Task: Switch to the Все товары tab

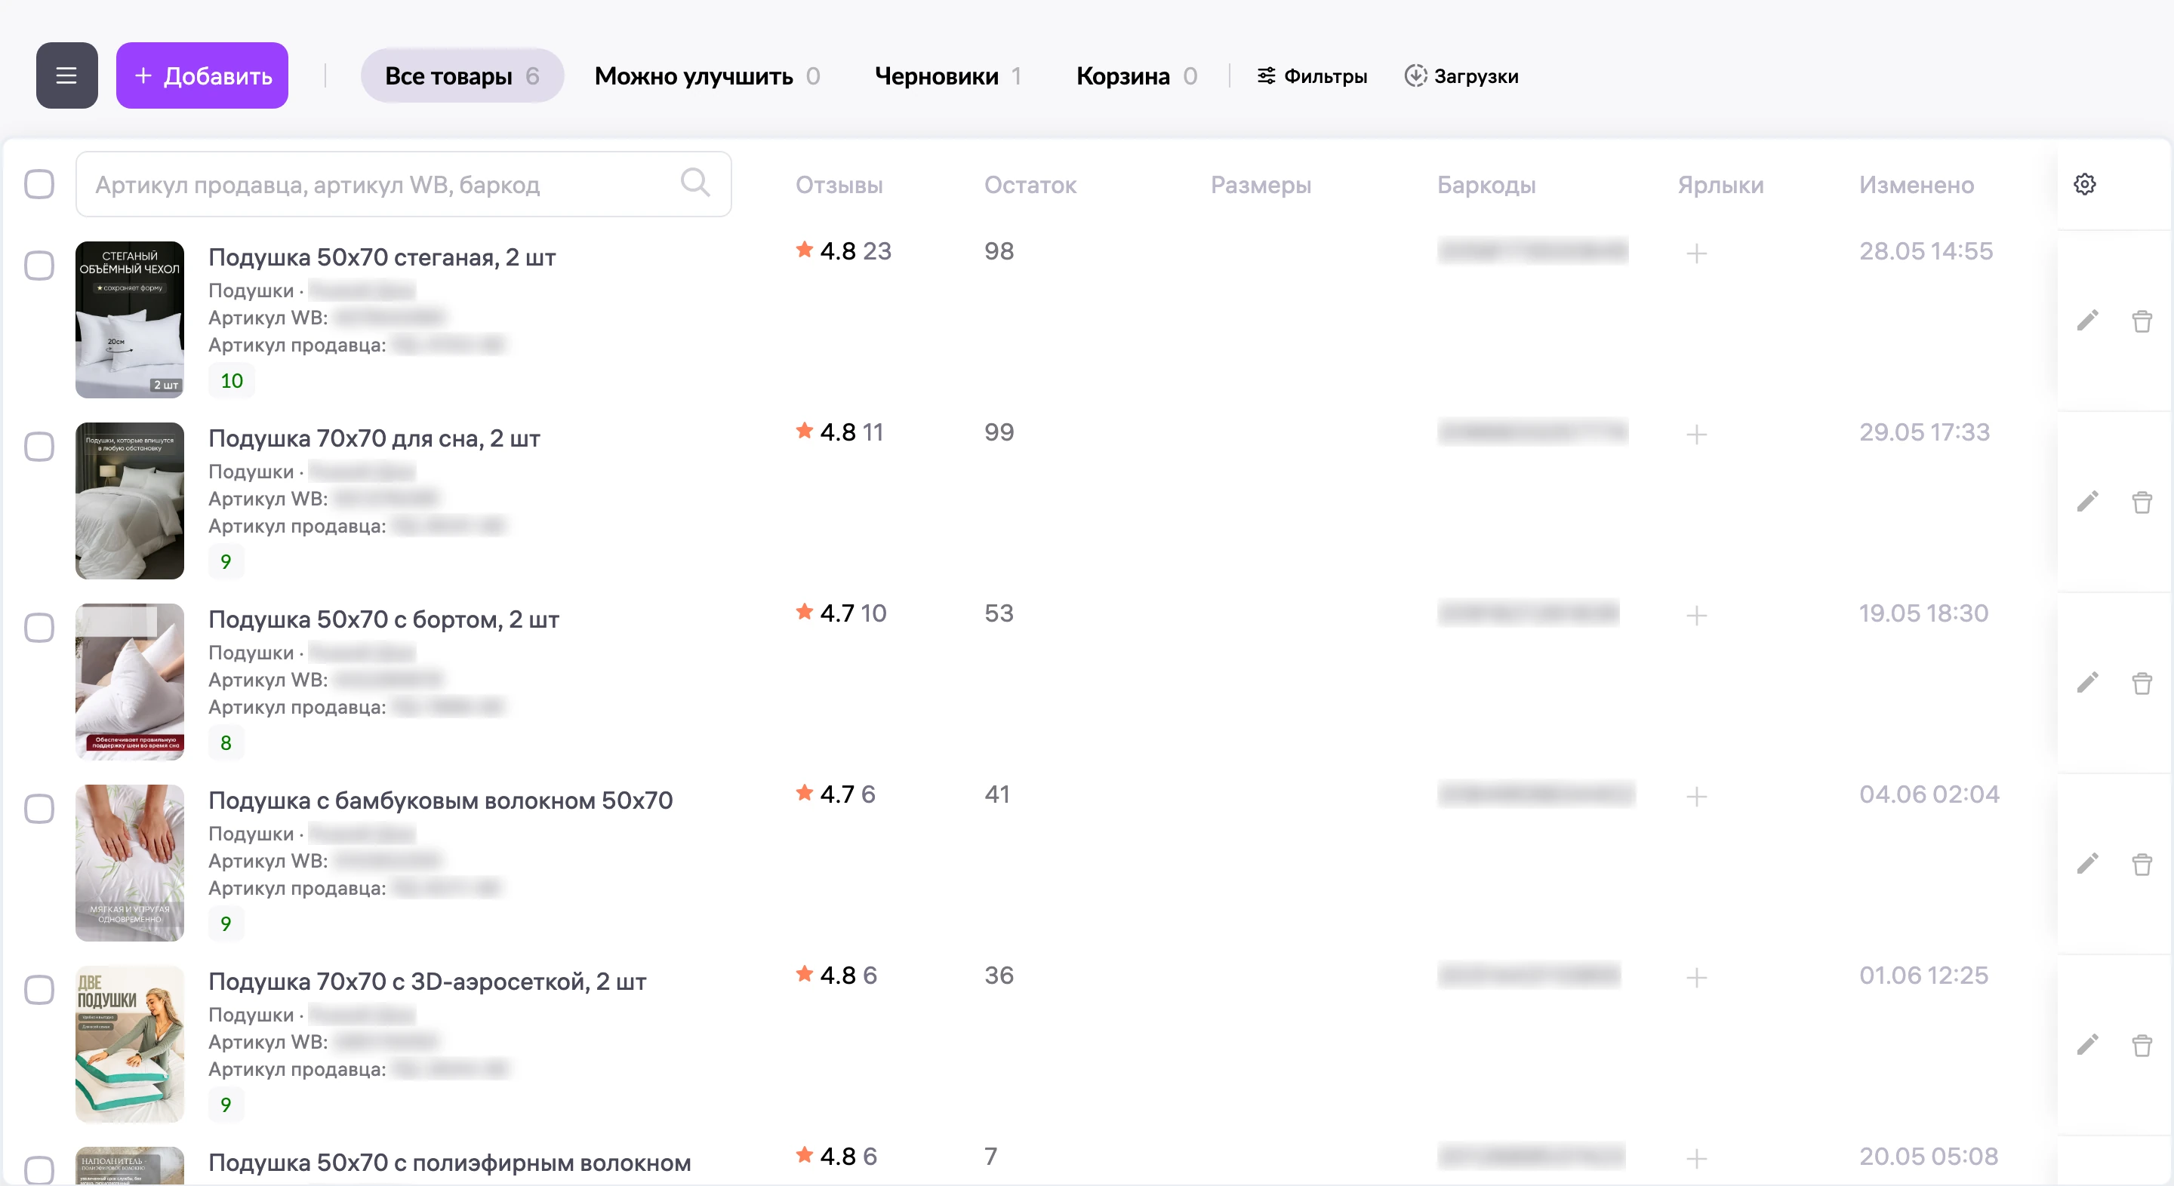Action: [x=462, y=76]
